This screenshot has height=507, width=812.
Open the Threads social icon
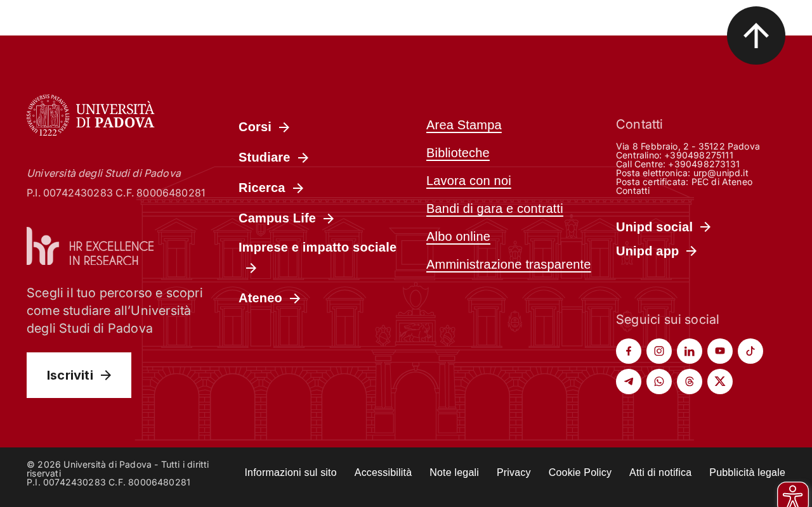690,382
